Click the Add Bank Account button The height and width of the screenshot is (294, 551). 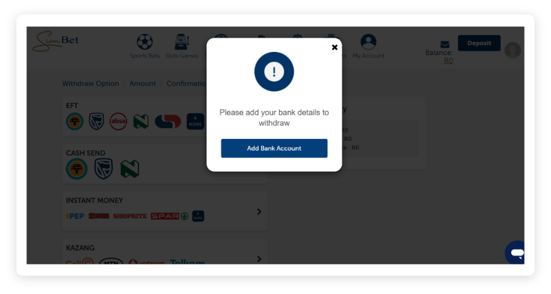pos(274,148)
